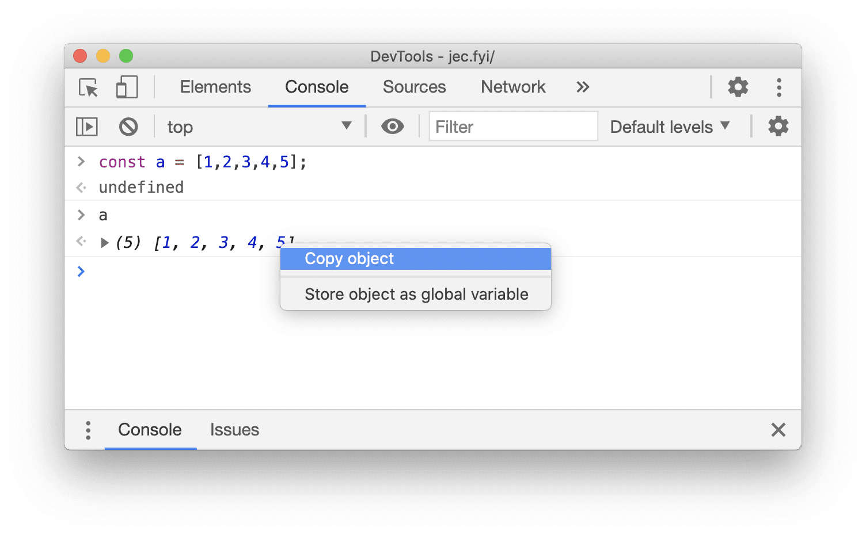Create a live expression with the eye icon
Viewport: 866px width, 535px height.
pos(392,126)
